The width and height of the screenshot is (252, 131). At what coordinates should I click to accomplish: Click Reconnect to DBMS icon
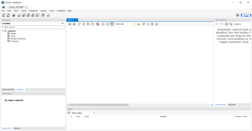coord(48,15)
